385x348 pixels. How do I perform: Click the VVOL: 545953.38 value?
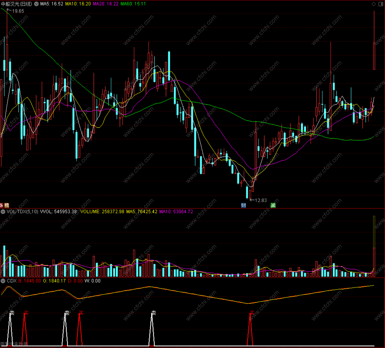(x=59, y=212)
